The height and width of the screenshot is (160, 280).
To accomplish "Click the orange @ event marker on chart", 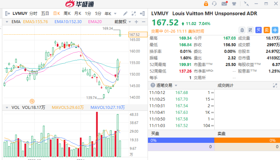I will tap(32, 101).
